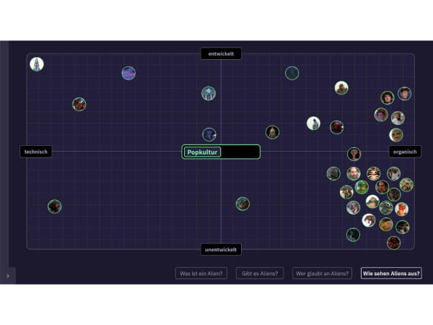Click the green Popkultur filter tag

coord(202,152)
